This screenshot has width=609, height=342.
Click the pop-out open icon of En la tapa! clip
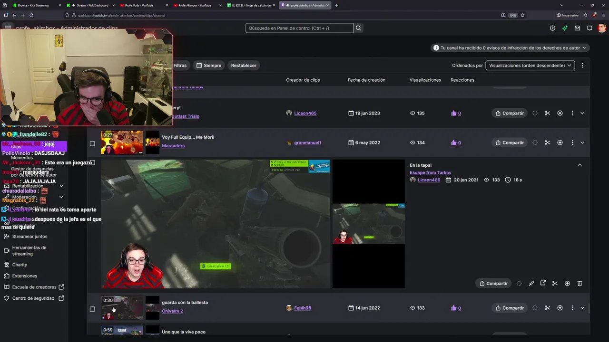pos(543,283)
